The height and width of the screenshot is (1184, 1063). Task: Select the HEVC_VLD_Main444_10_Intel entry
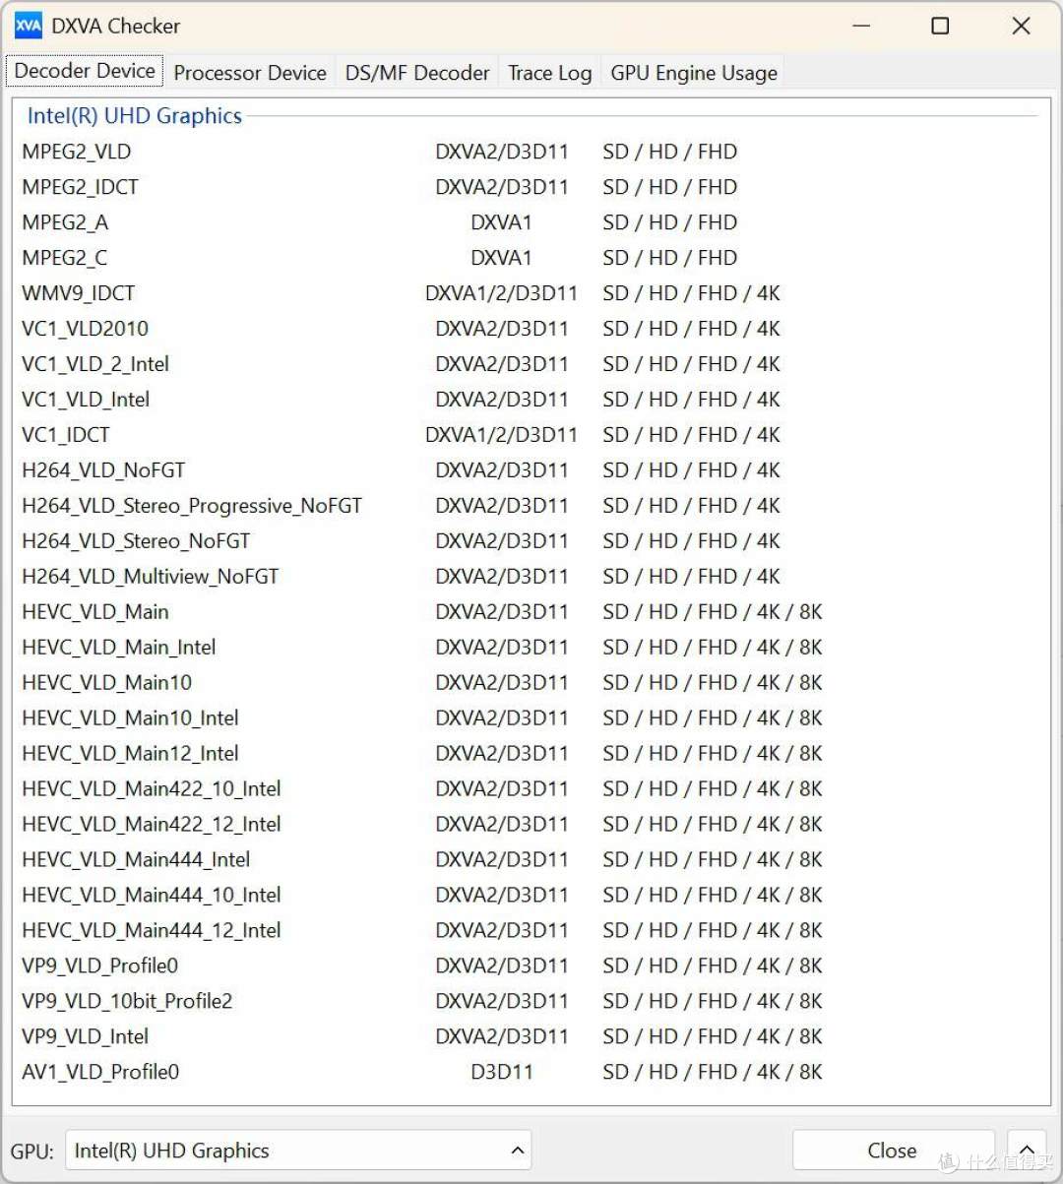[x=530, y=896]
